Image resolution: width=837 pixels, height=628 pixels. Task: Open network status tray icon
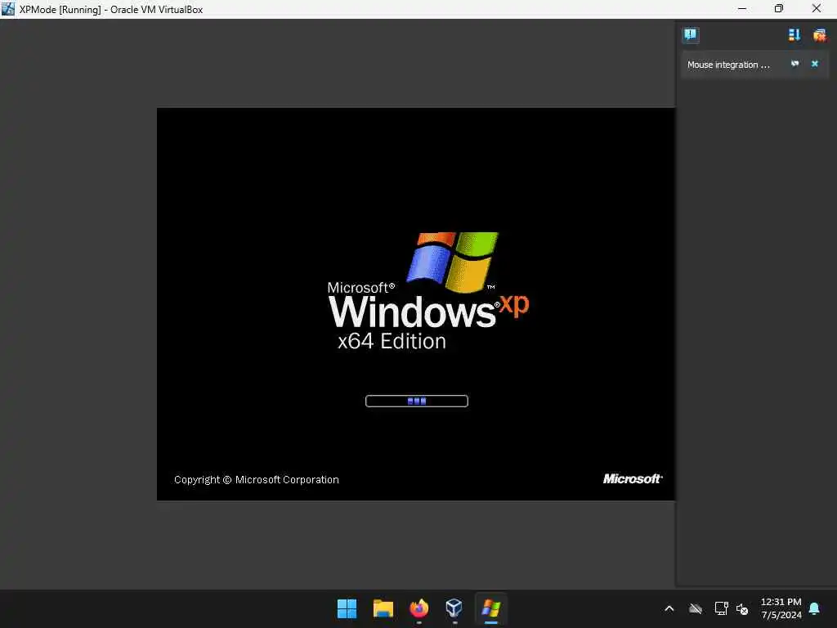721,608
